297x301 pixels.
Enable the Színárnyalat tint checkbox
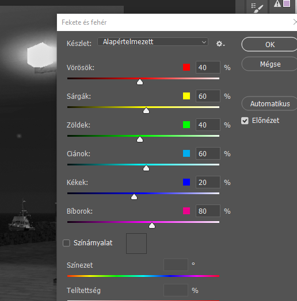point(66,243)
